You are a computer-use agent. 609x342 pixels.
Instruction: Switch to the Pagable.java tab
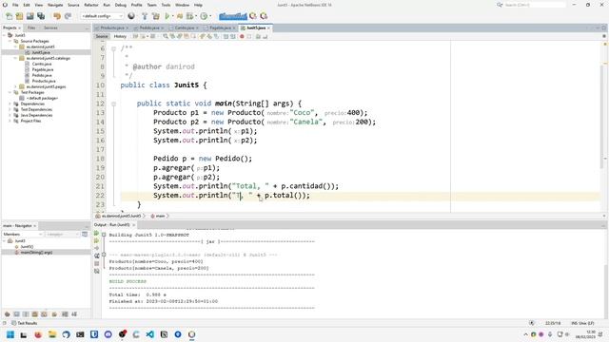coord(220,28)
